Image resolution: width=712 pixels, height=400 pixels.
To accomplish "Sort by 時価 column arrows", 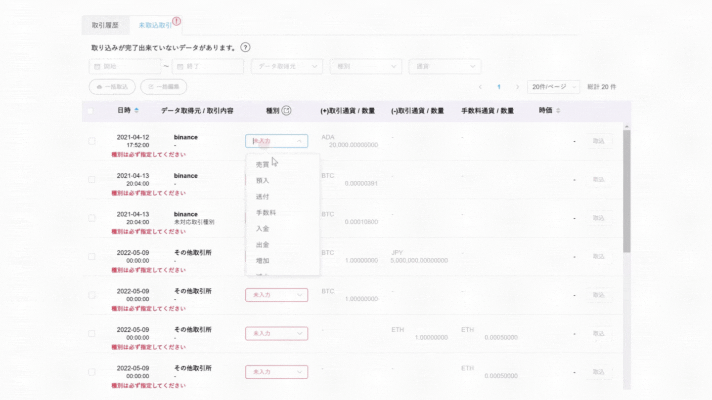I will click(558, 111).
